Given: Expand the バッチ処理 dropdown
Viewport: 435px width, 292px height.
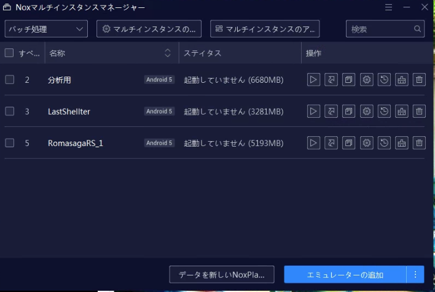Looking at the screenshot, I should [x=46, y=29].
